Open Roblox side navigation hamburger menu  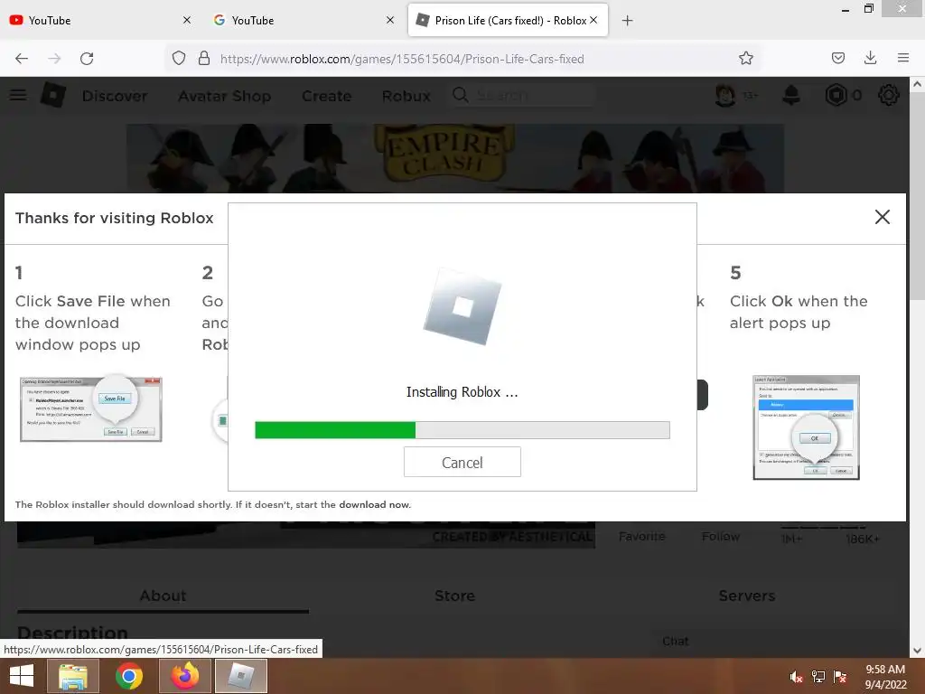pos(18,95)
